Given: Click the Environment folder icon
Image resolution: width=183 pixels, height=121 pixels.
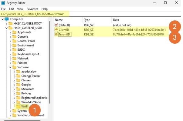Looking at the screenshot, I should point(14,45).
